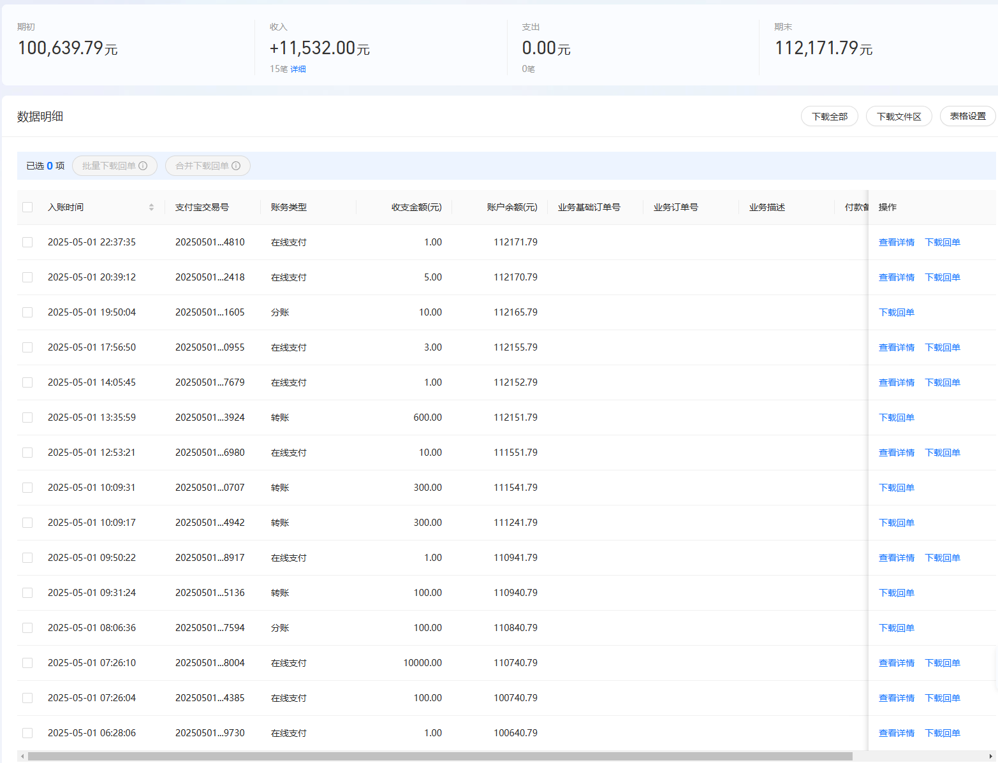Viewport: 998px width, 763px height.
Task: Check the row dated 2025-05-01 20:39:12
Action: pos(27,277)
